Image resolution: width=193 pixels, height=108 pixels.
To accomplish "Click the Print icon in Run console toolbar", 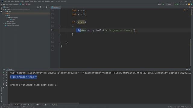I will click(7, 83).
